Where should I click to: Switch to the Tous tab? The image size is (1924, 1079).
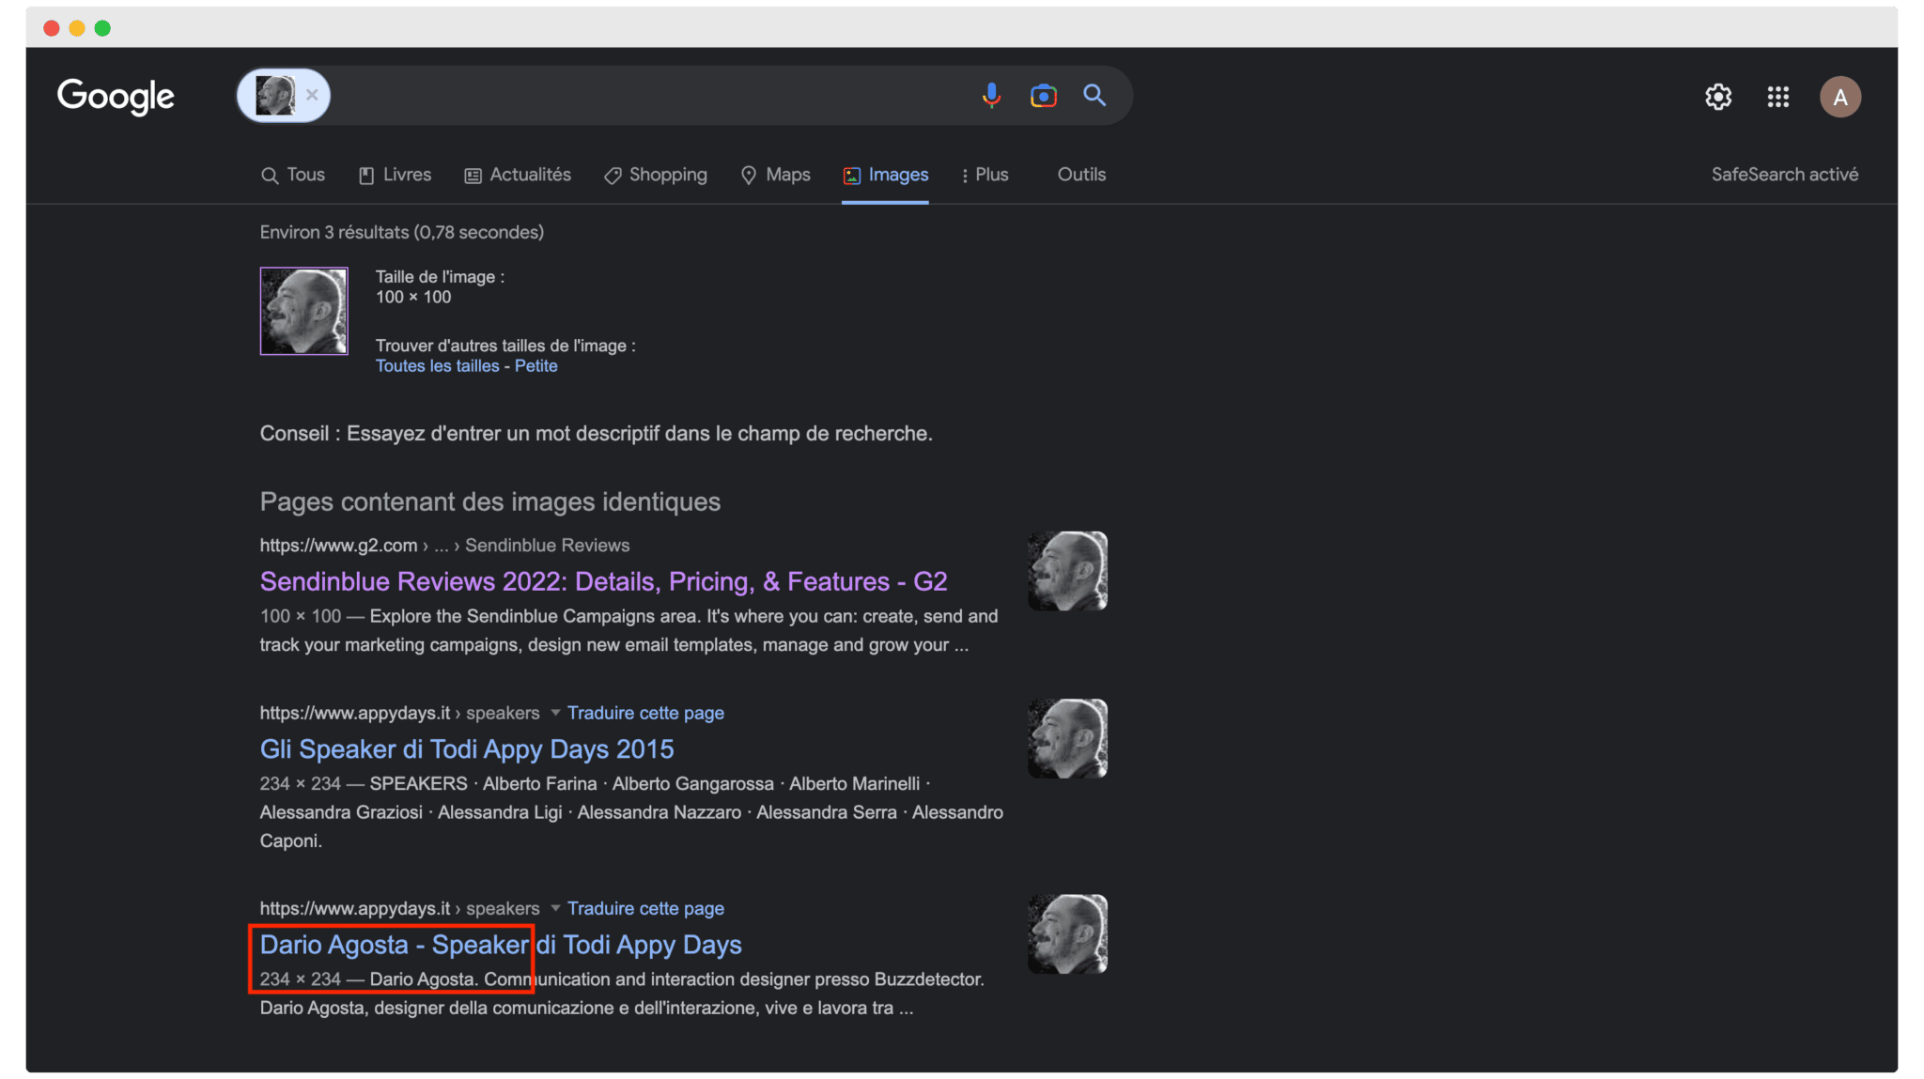(293, 175)
